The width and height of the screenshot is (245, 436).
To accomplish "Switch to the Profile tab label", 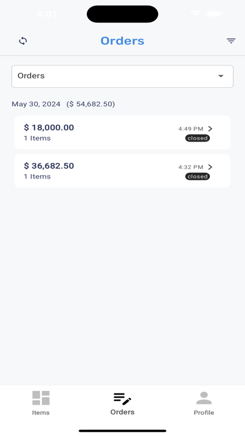I will (x=204, y=413).
